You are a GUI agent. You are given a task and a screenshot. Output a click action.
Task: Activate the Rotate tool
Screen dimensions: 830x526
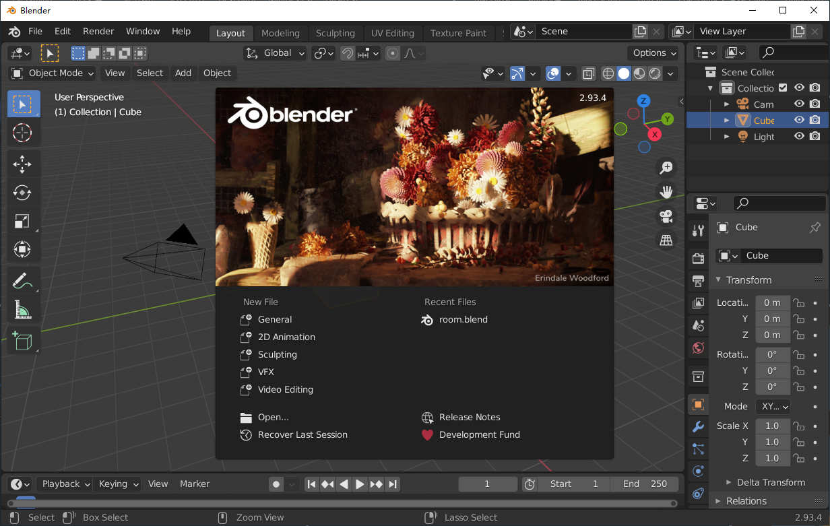(x=22, y=193)
